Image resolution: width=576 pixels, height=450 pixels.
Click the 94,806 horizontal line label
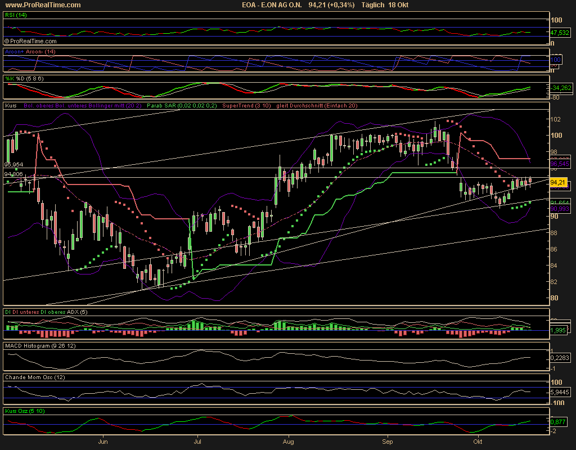(x=13, y=174)
